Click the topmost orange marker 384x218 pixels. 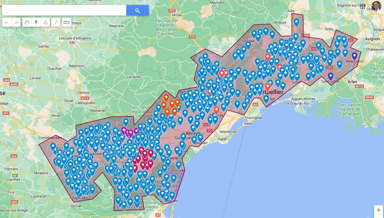(166, 98)
